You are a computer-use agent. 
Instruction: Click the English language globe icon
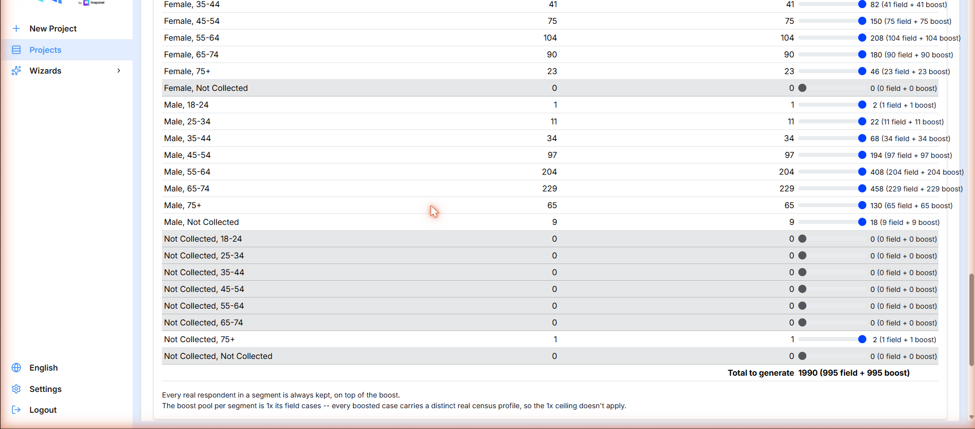click(x=16, y=368)
